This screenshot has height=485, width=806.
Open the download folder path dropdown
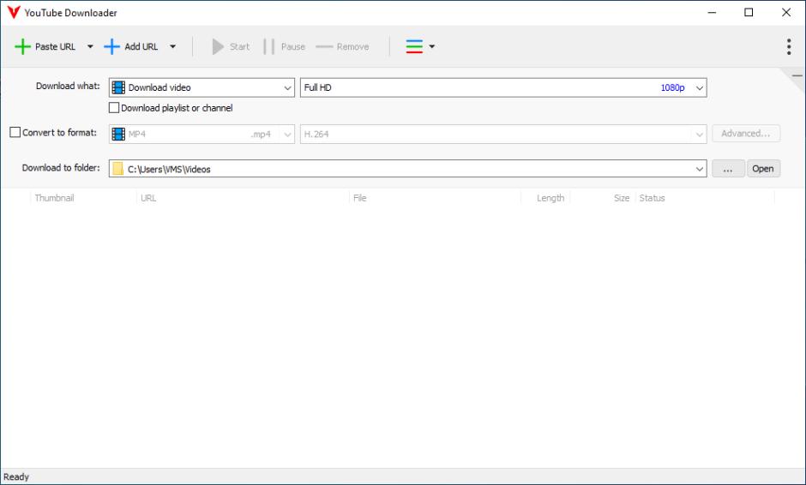click(x=699, y=169)
